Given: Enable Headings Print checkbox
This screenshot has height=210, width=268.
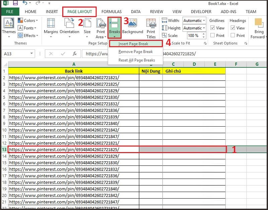Looking at the screenshot, I should click(x=232, y=36).
